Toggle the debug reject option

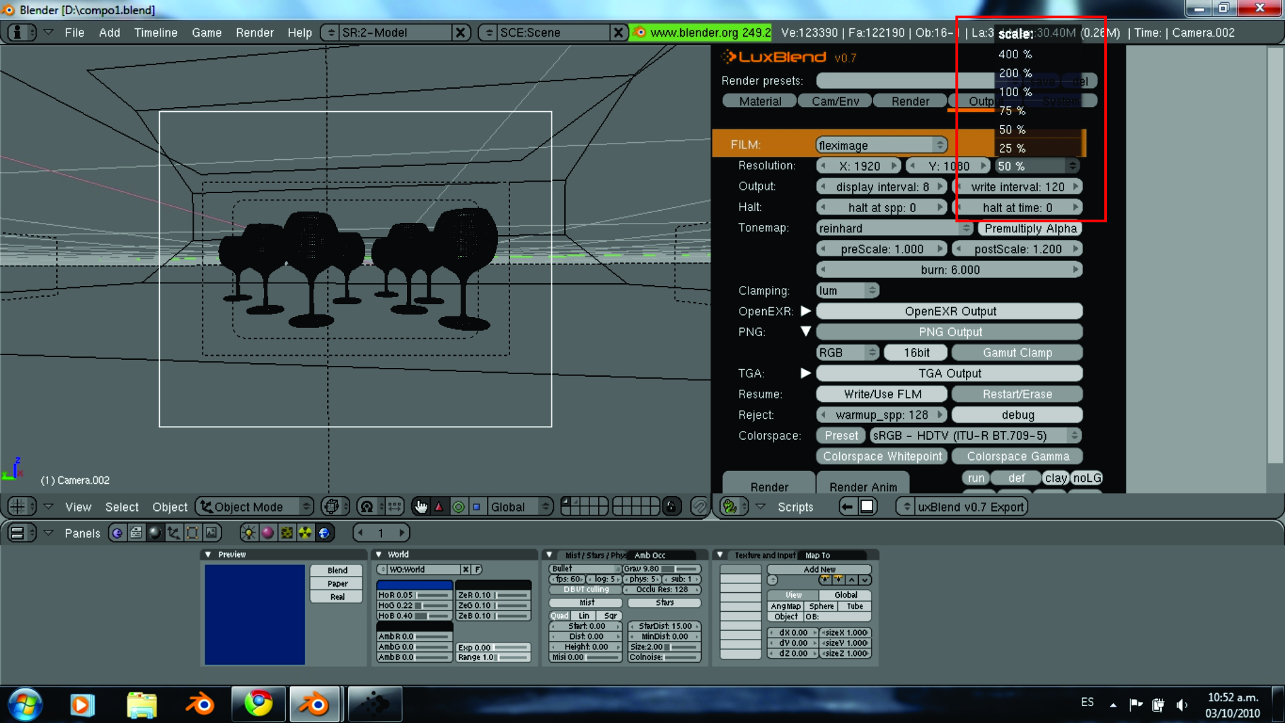point(1017,415)
